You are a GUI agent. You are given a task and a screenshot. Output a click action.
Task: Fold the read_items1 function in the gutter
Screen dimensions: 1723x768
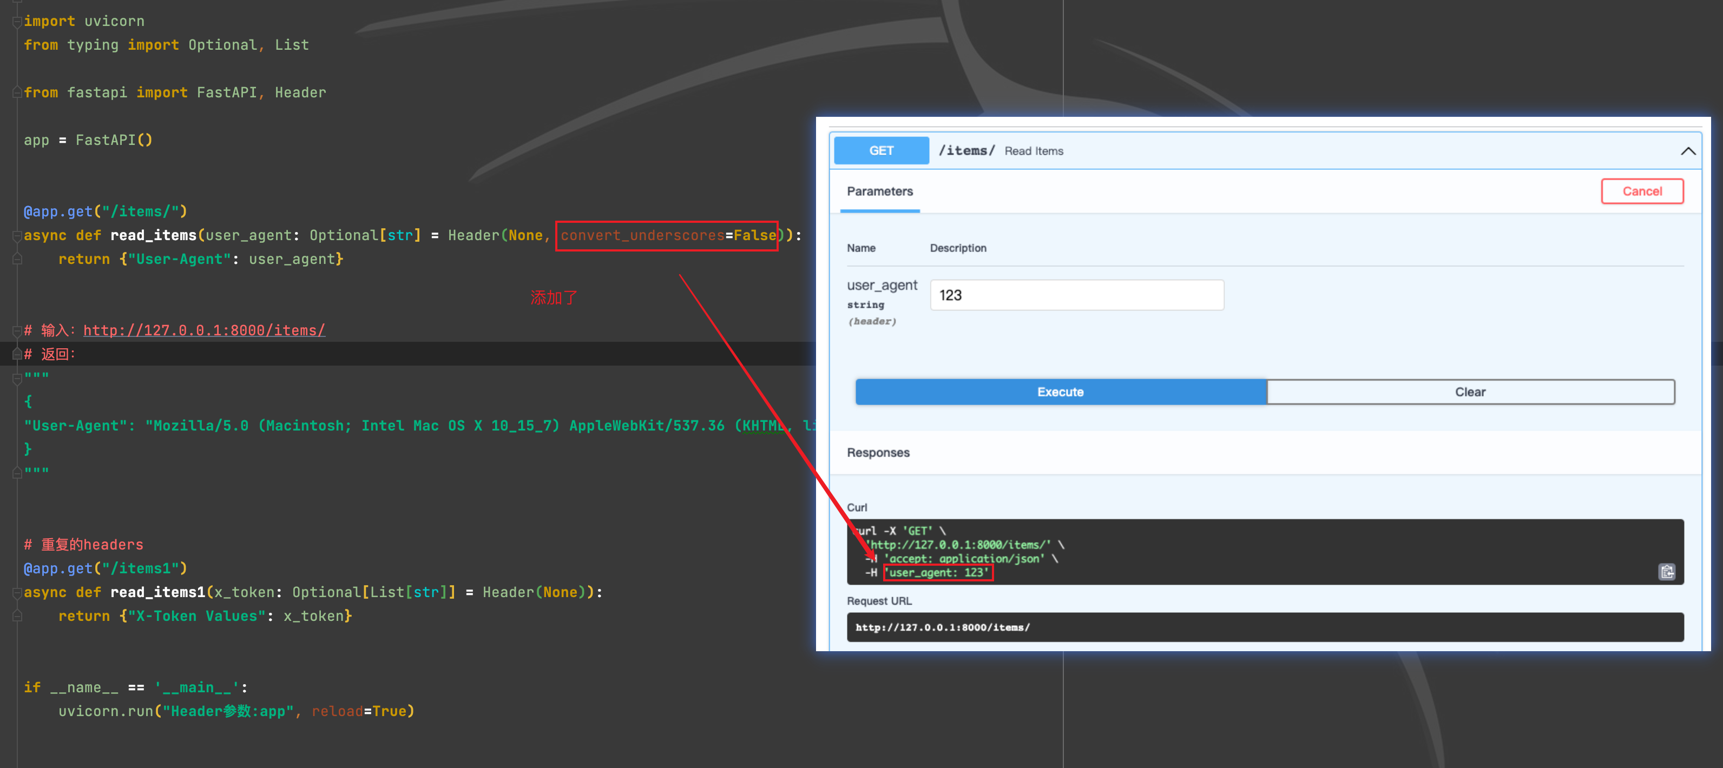click(x=17, y=592)
